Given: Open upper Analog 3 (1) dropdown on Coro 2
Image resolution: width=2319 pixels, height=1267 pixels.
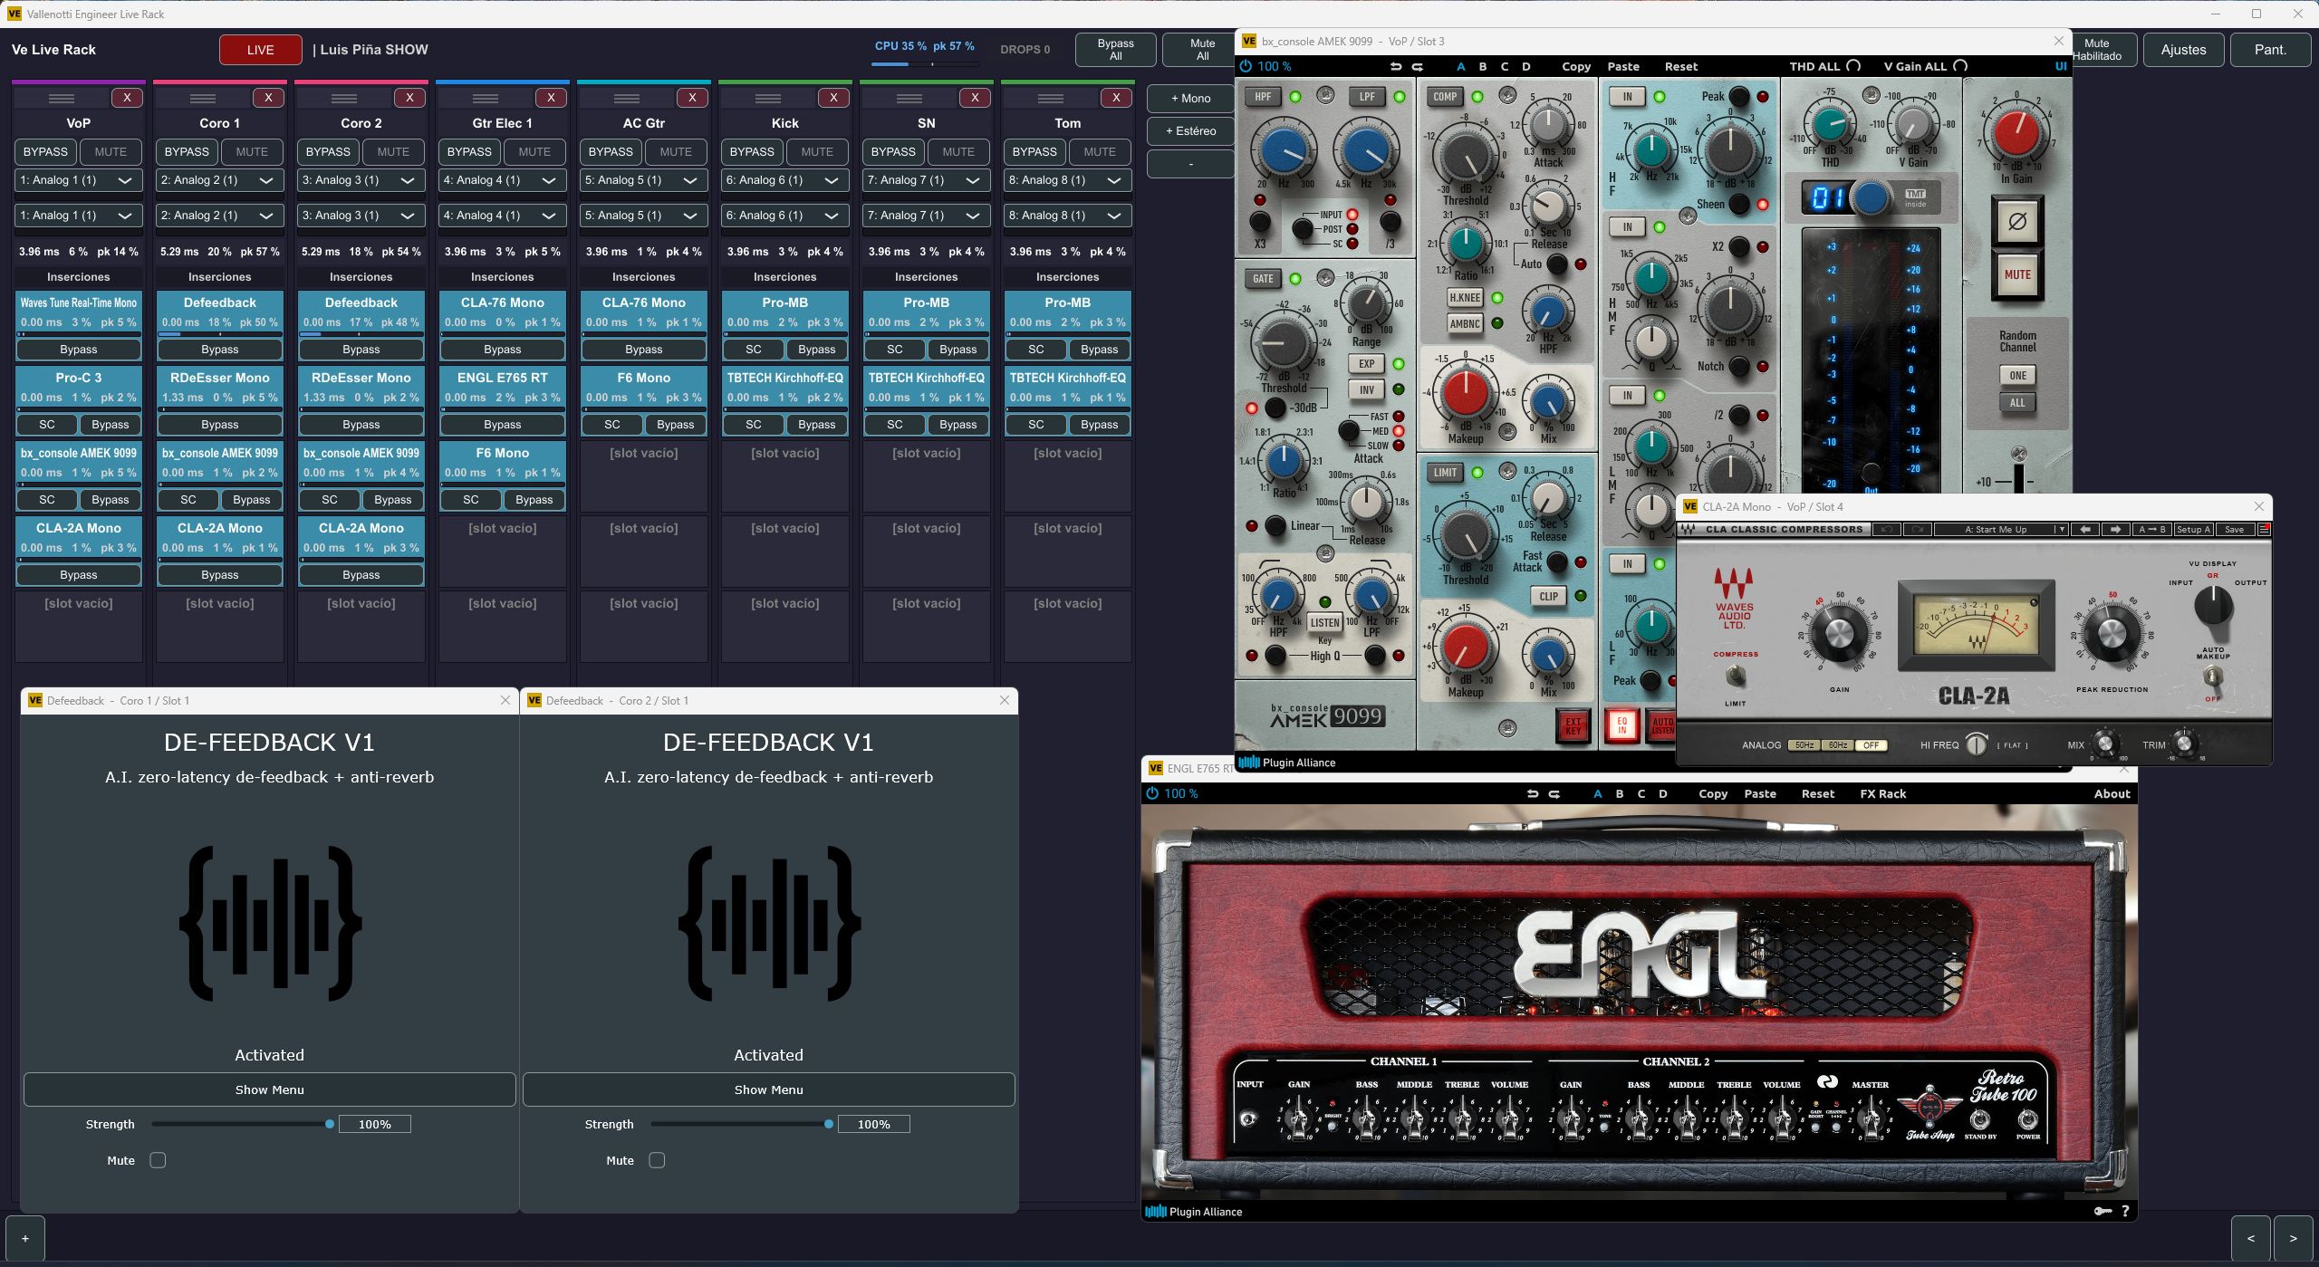Looking at the screenshot, I should (361, 181).
